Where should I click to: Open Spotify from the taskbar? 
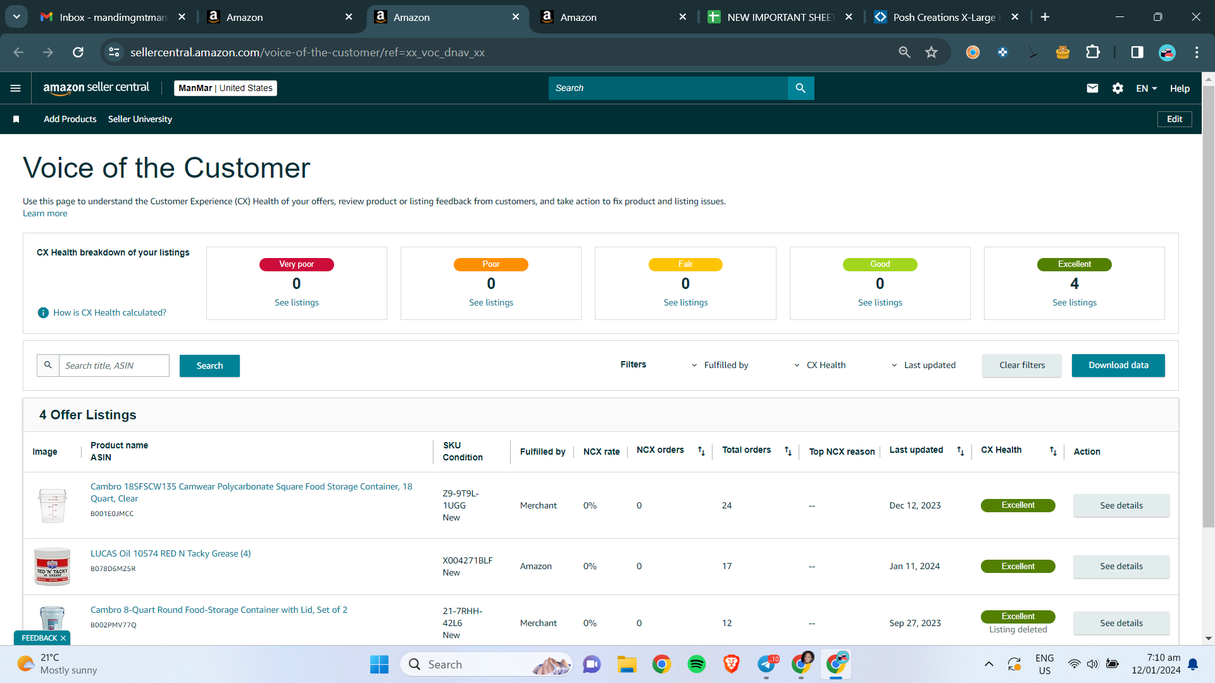[x=697, y=664]
